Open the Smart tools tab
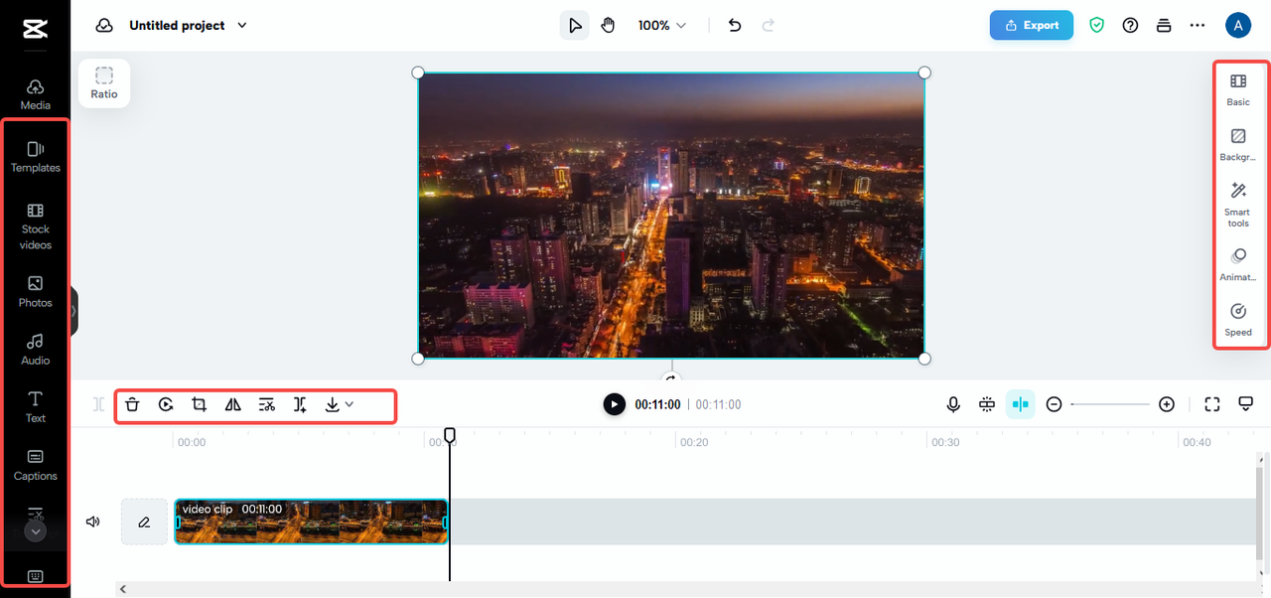 click(x=1238, y=205)
